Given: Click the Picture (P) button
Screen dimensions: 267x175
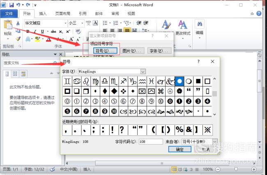Looking at the screenshot, I should (x=132, y=51).
